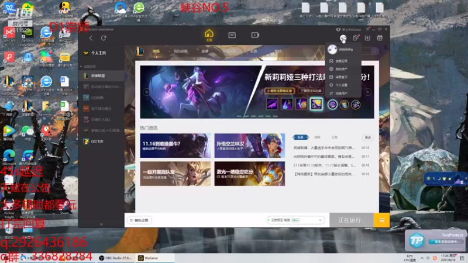Open the 微信 desktop shortcut
Image resolution: width=468 pixels, height=263 pixels.
27,133
